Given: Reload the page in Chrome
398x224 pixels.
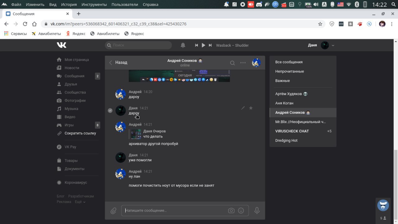Looking at the screenshot, I should (x=25, y=24).
